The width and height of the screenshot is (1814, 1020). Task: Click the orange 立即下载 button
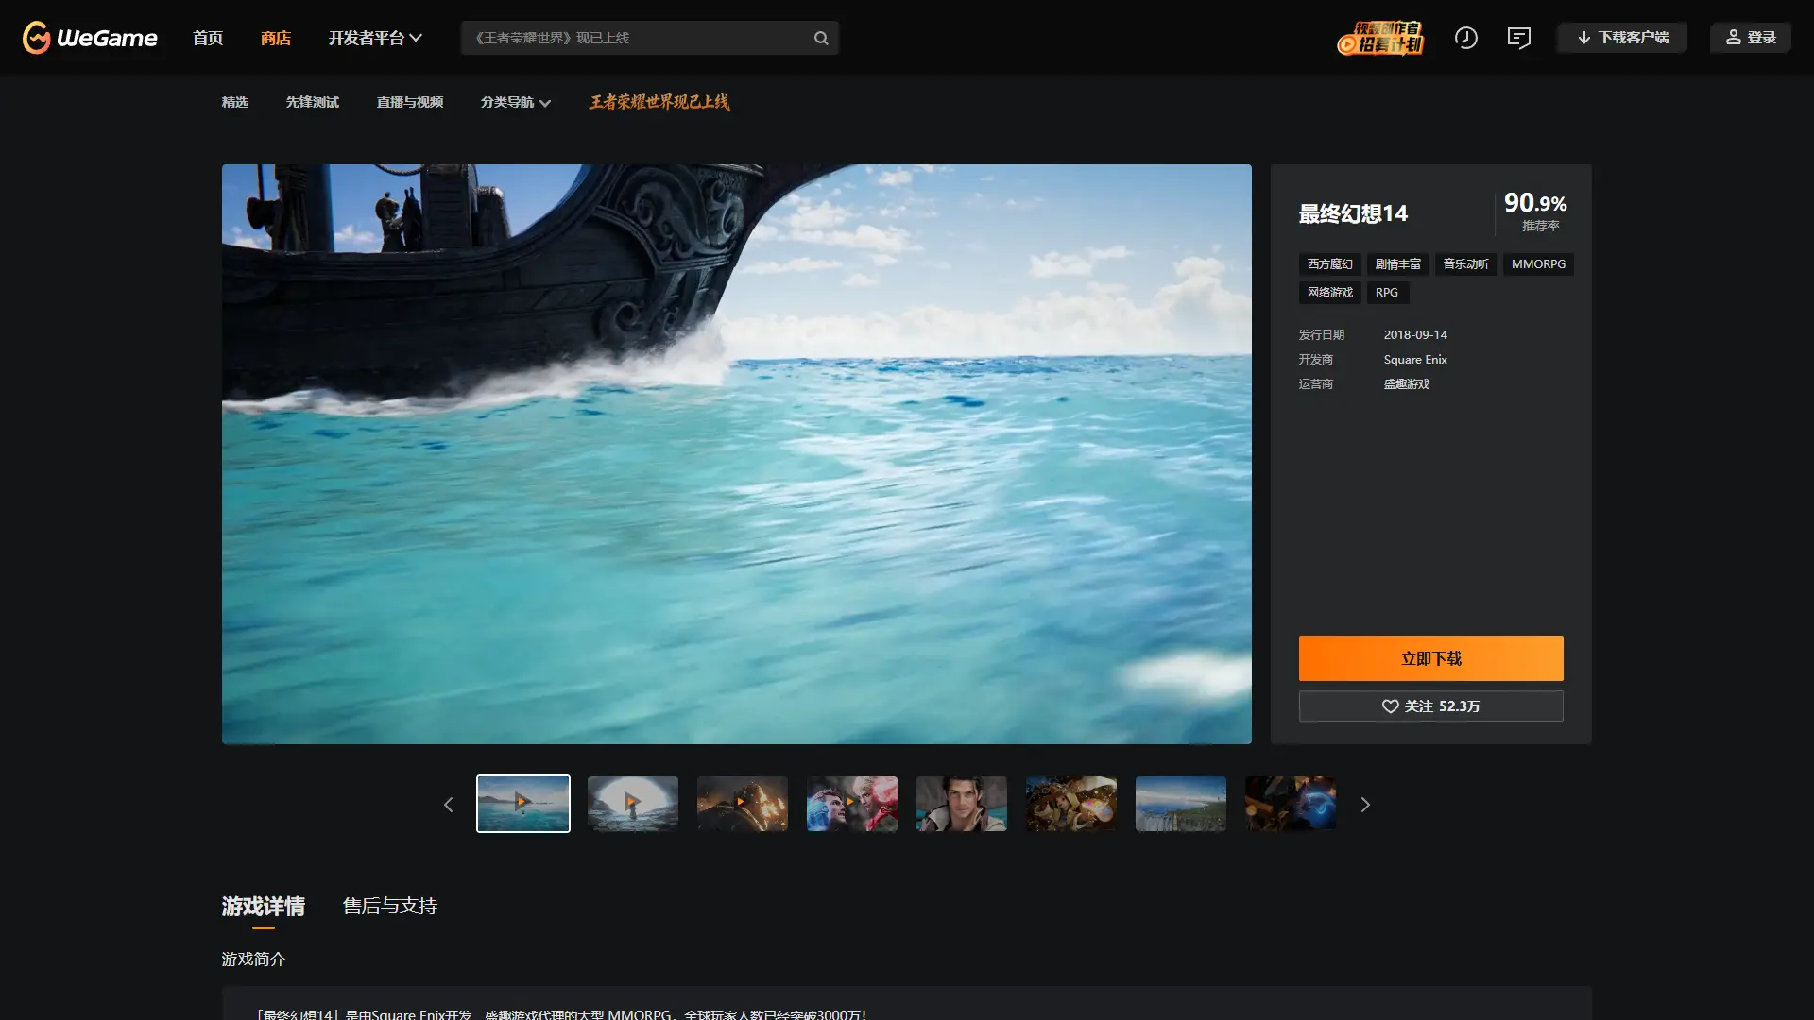coord(1430,658)
